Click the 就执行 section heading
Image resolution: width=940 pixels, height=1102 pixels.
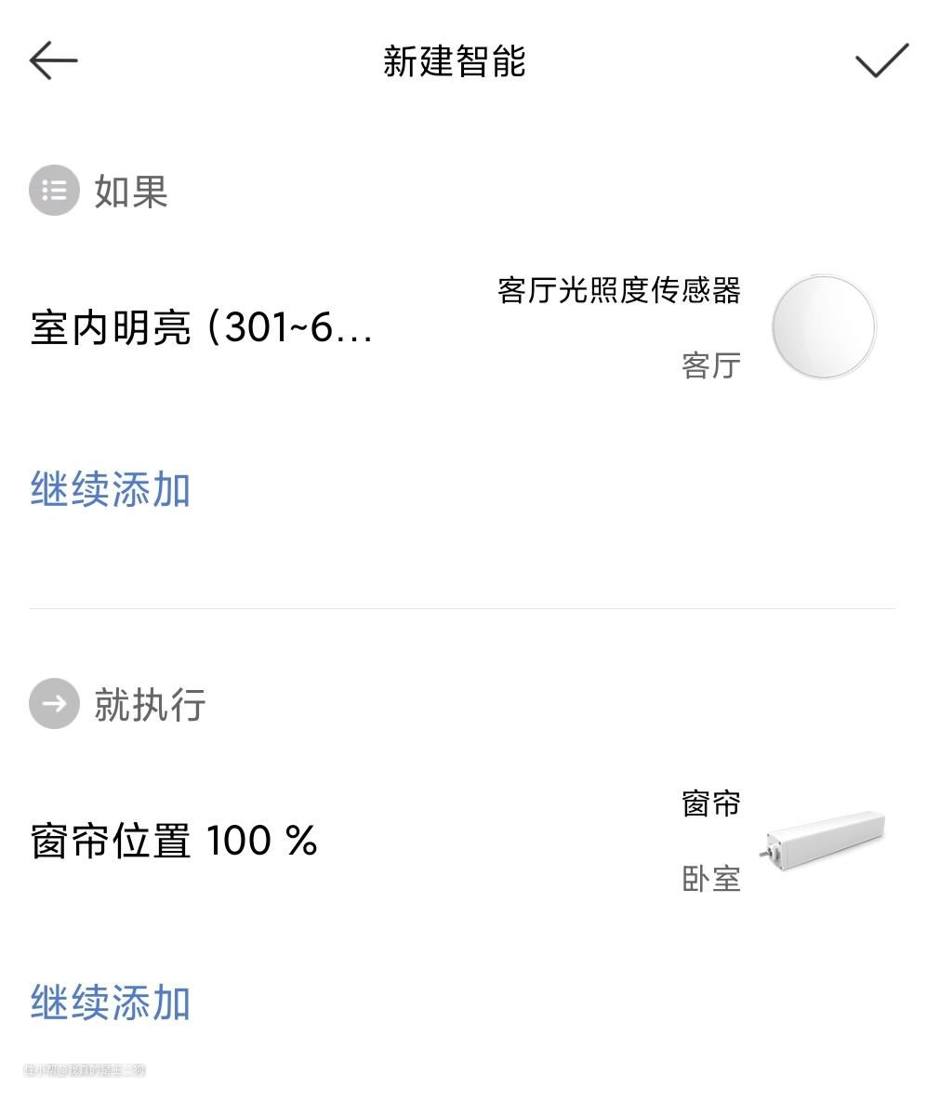point(150,704)
